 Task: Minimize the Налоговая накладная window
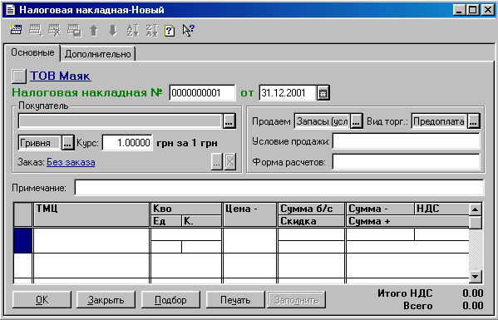point(459,10)
